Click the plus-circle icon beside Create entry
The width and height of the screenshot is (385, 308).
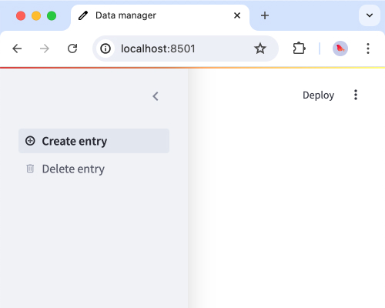pyautogui.click(x=30, y=141)
